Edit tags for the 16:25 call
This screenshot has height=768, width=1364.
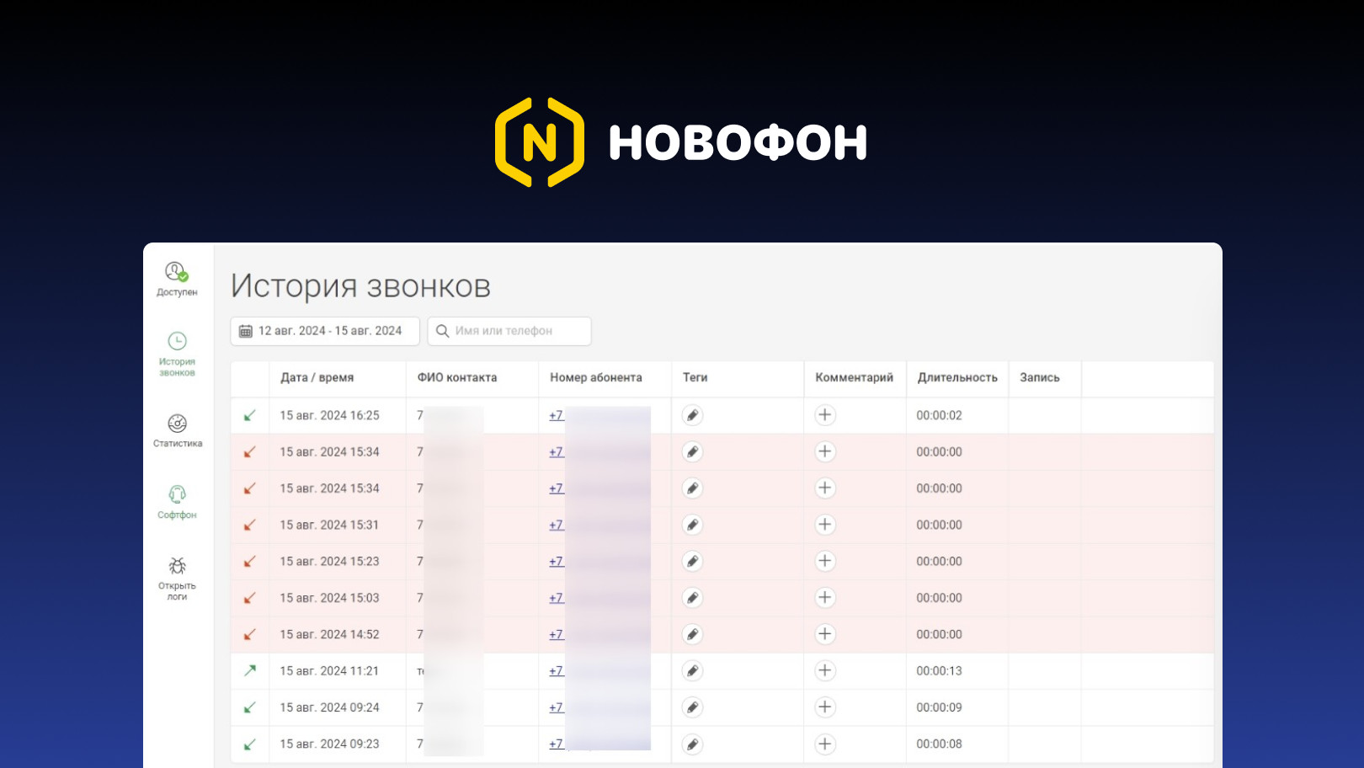point(692,415)
